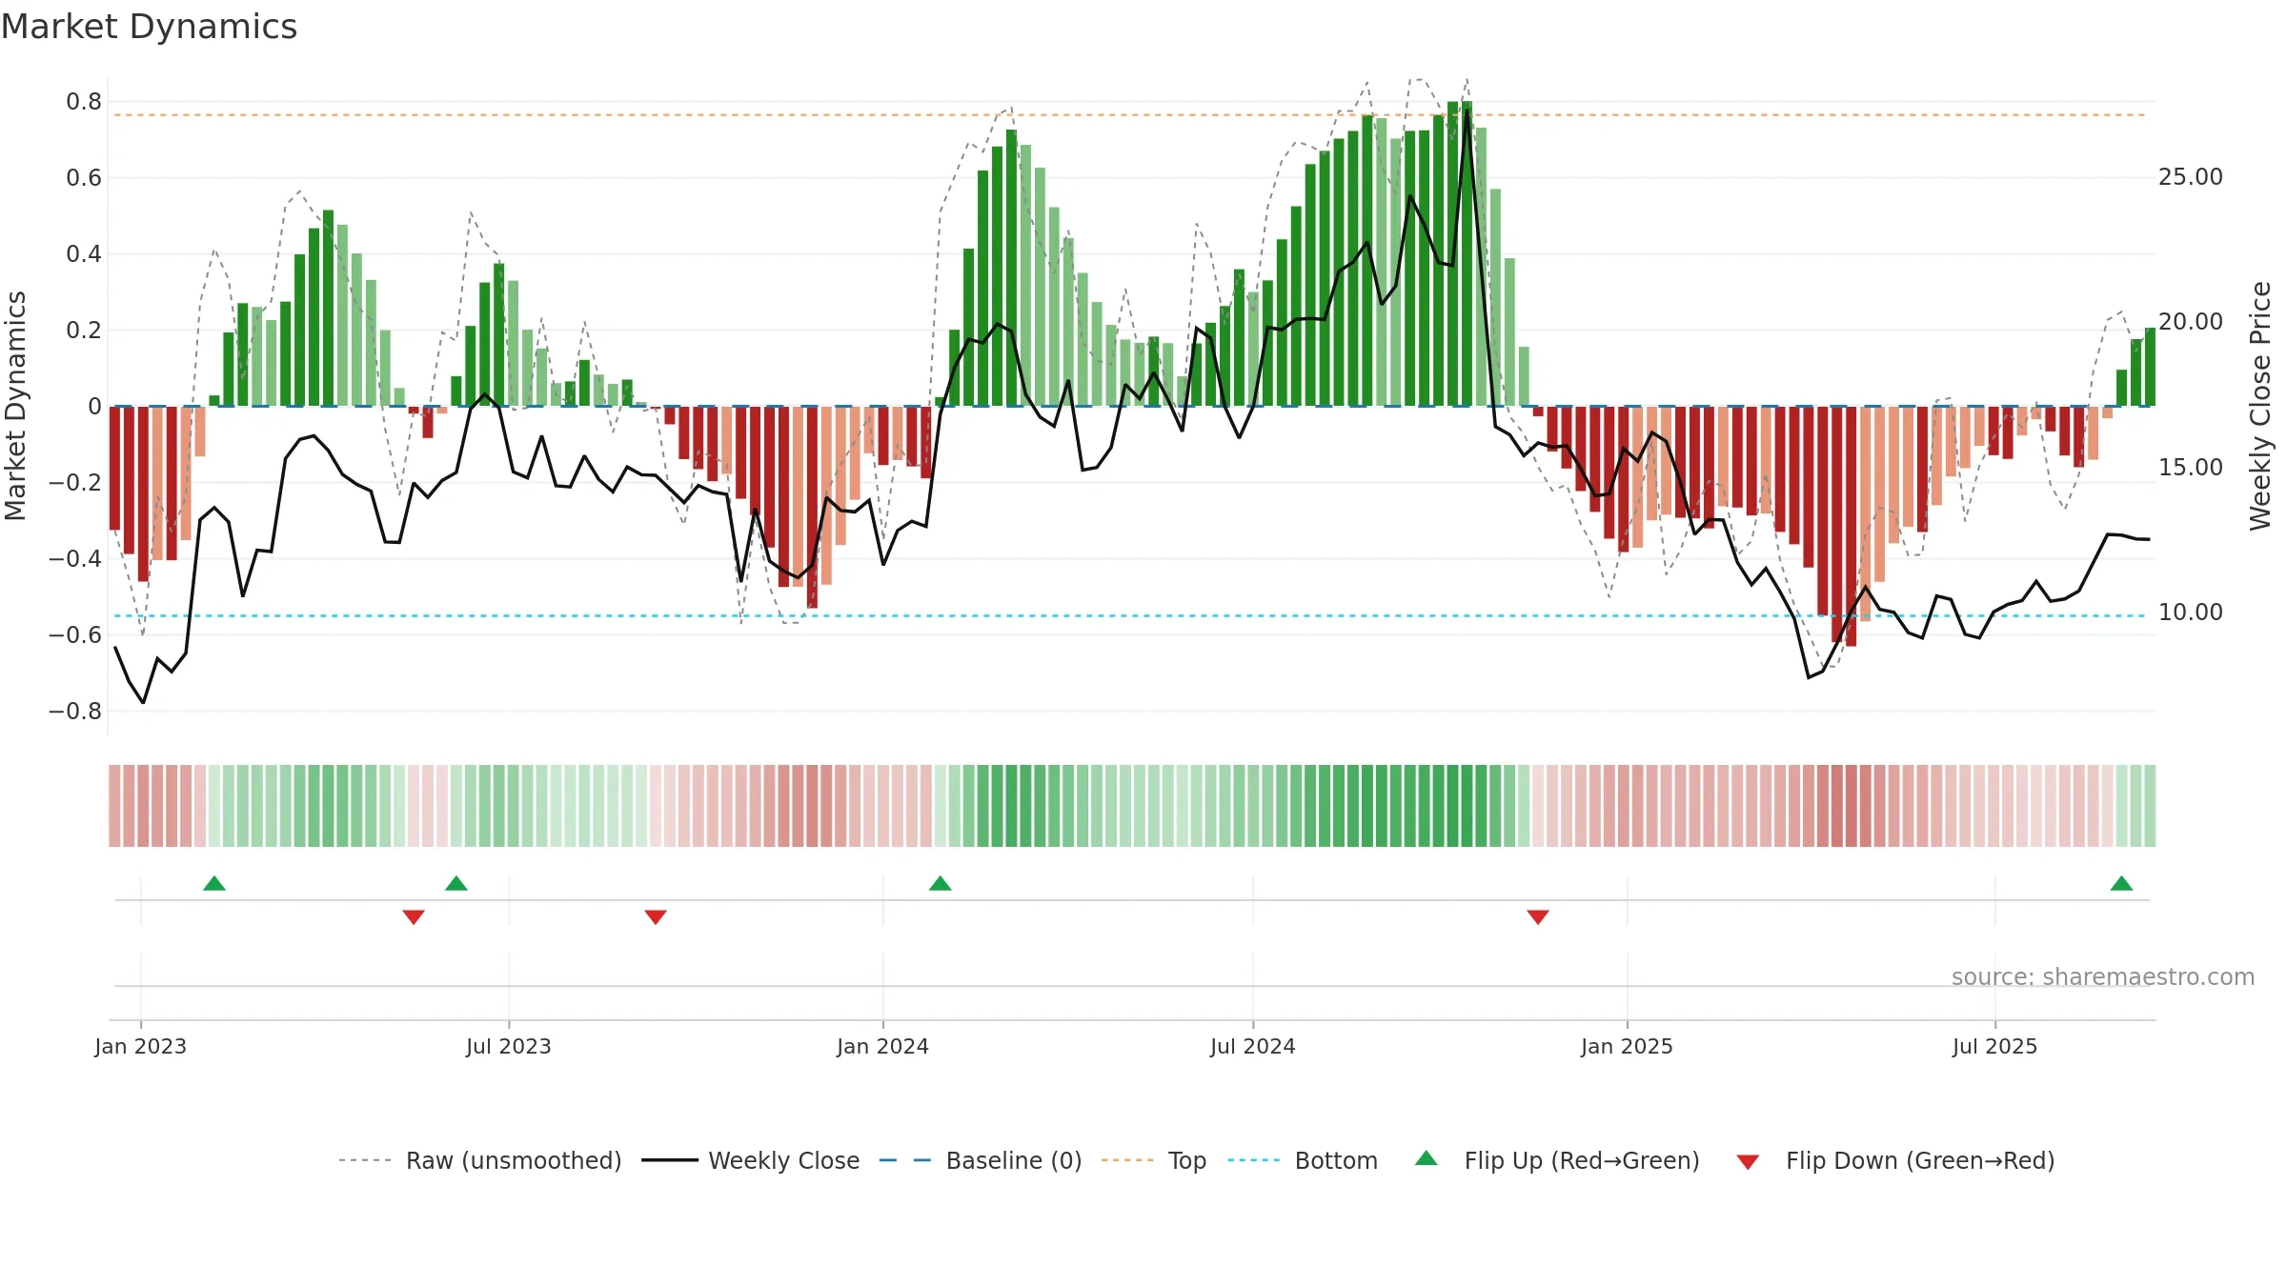Image resolution: width=2287 pixels, height=1286 pixels.
Task: Click the Weekly Close Price axis title
Action: [2261, 406]
